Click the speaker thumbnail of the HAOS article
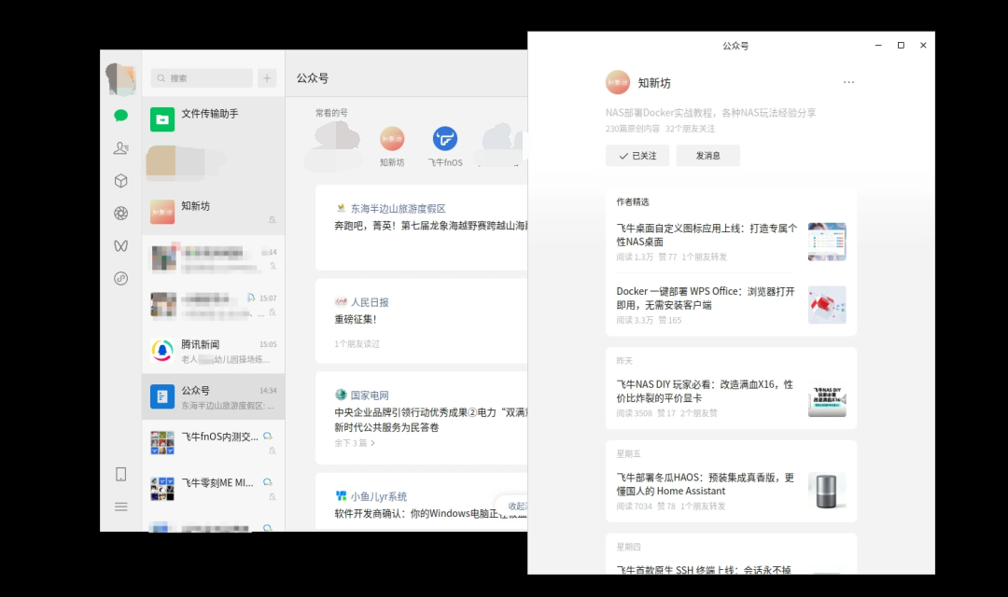 (827, 491)
